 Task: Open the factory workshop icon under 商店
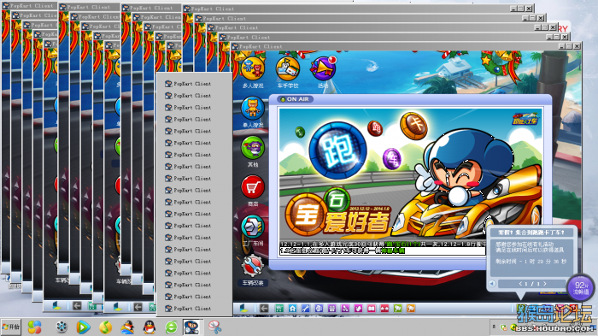pos(253,227)
